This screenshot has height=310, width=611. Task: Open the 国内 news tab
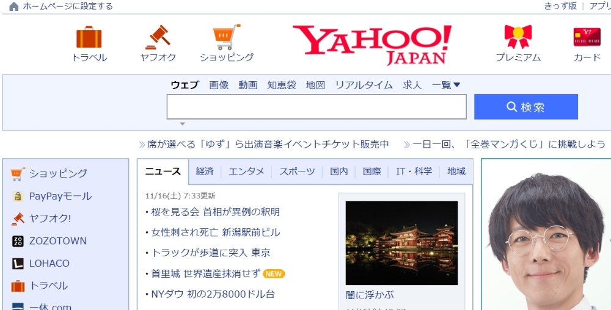pos(339,171)
